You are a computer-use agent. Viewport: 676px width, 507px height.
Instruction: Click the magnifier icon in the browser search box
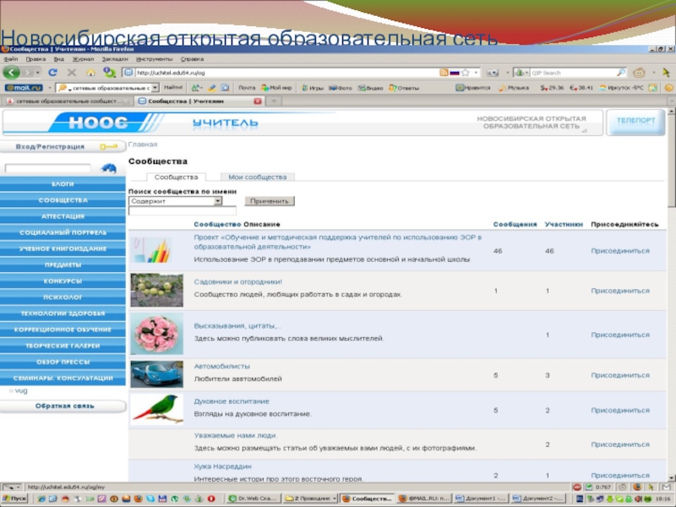tap(621, 73)
